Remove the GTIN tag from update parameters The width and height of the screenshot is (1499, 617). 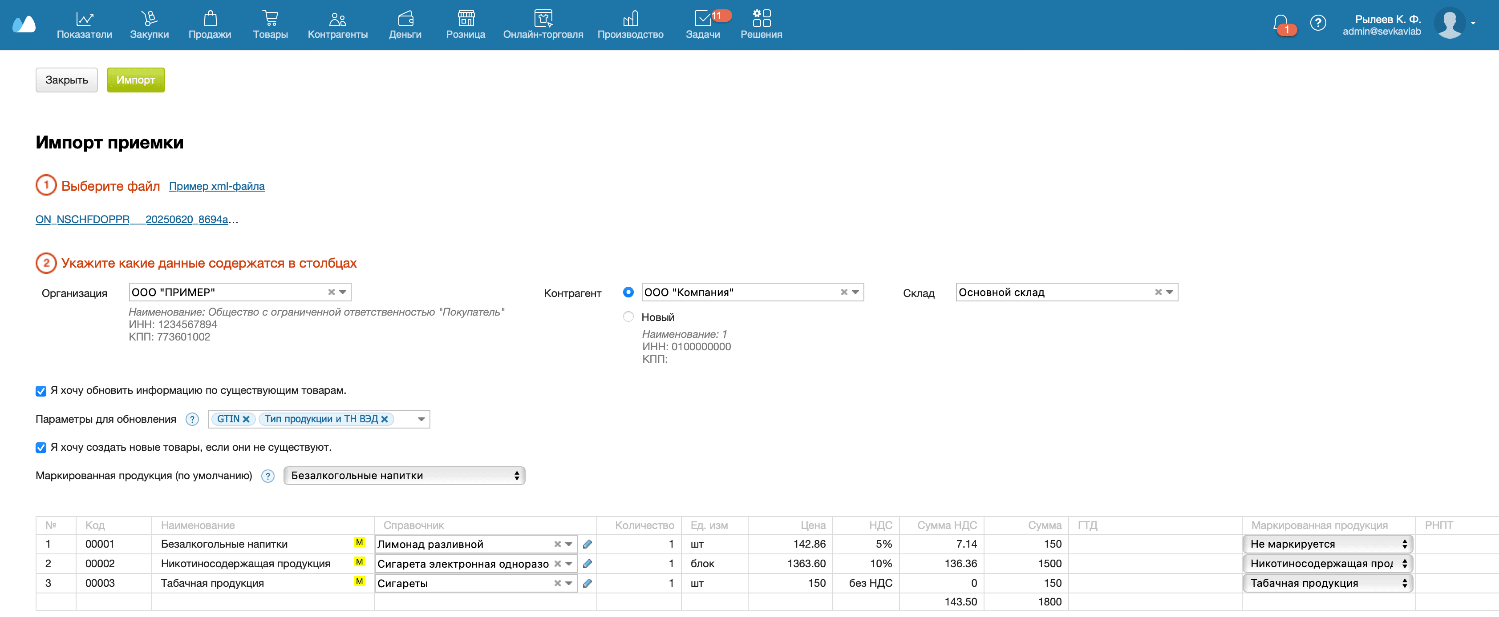click(246, 420)
